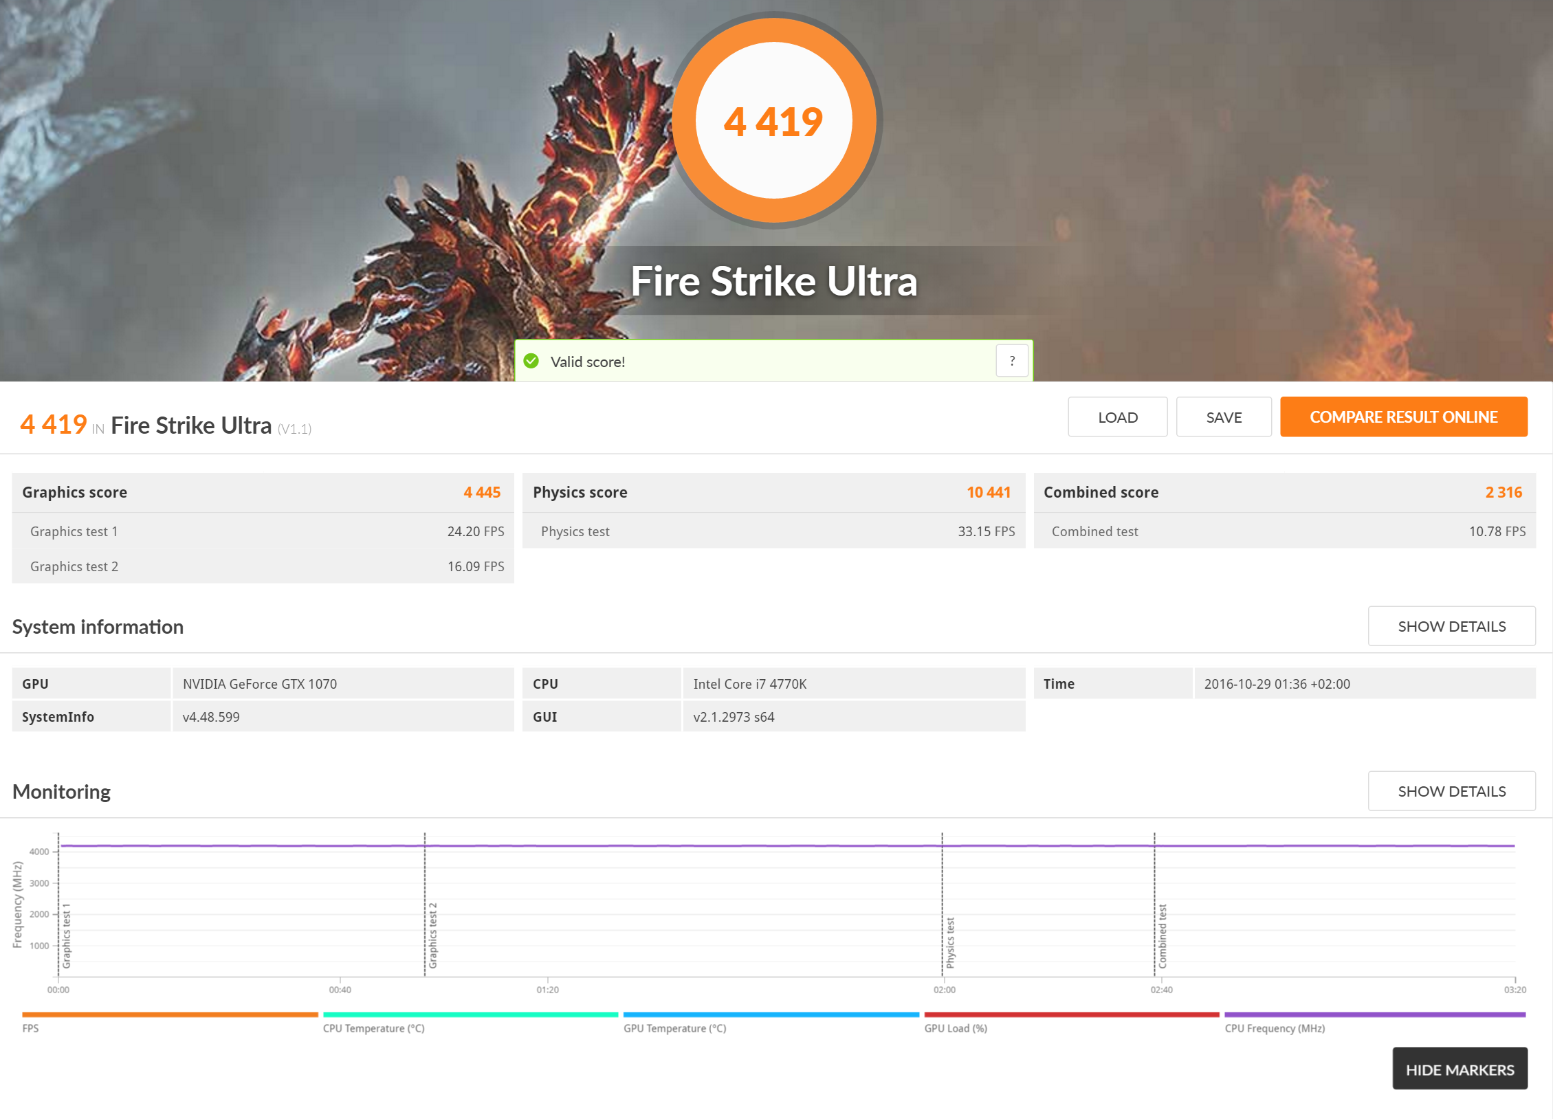Image resolution: width=1553 pixels, height=1119 pixels.
Task: Select the Physics score header row
Action: tap(773, 492)
